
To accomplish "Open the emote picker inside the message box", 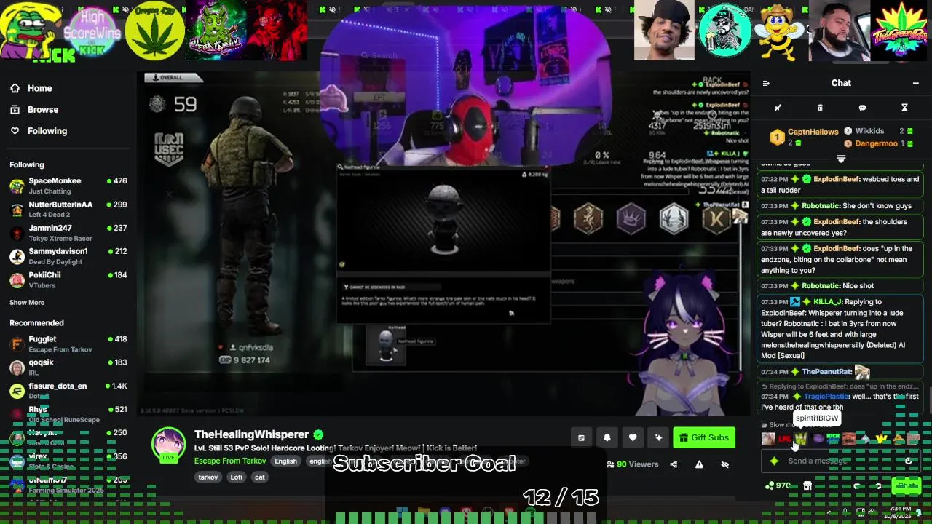I will [908, 461].
